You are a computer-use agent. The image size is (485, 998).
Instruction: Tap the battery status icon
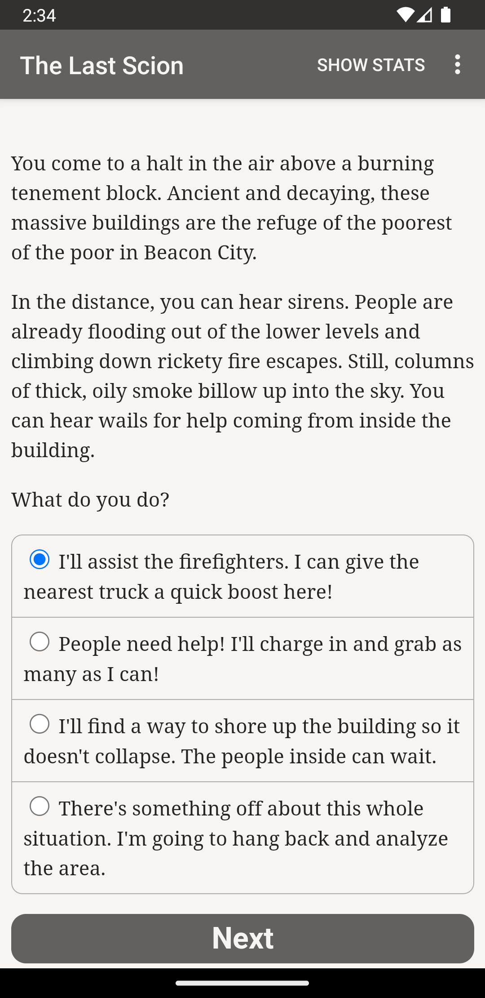[x=445, y=15]
